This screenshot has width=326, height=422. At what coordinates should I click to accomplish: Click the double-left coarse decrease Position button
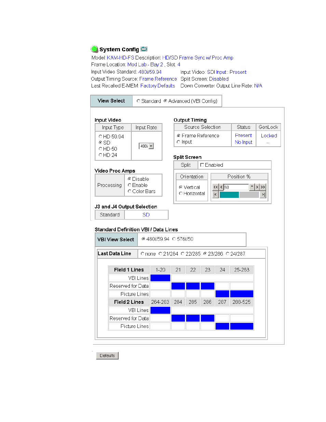[215, 187]
